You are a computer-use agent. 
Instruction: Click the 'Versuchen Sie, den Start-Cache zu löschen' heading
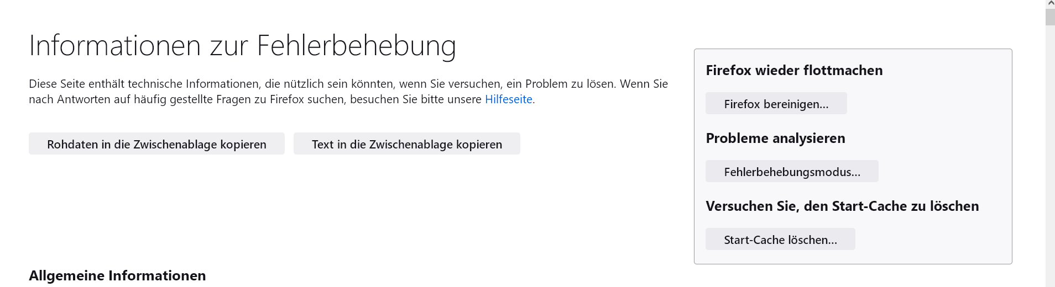[842, 206]
